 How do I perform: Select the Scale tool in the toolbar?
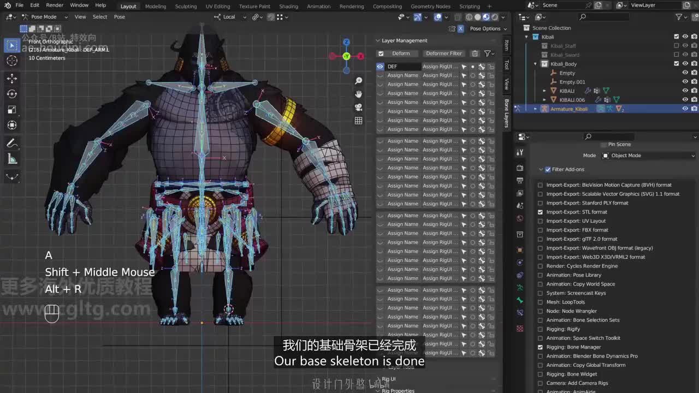[x=12, y=110]
